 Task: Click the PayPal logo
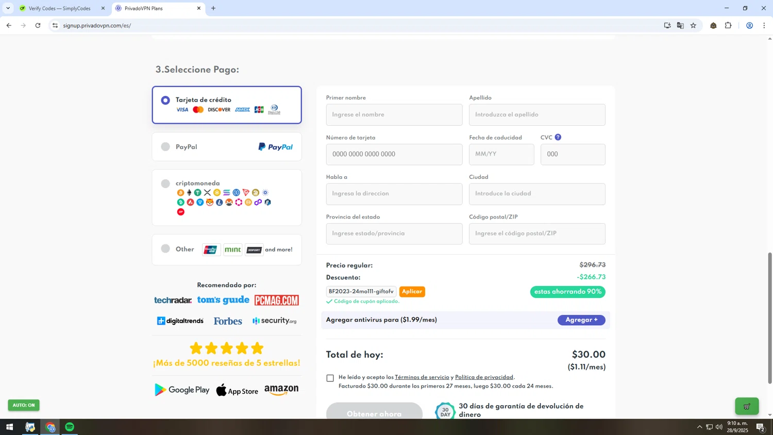point(276,147)
